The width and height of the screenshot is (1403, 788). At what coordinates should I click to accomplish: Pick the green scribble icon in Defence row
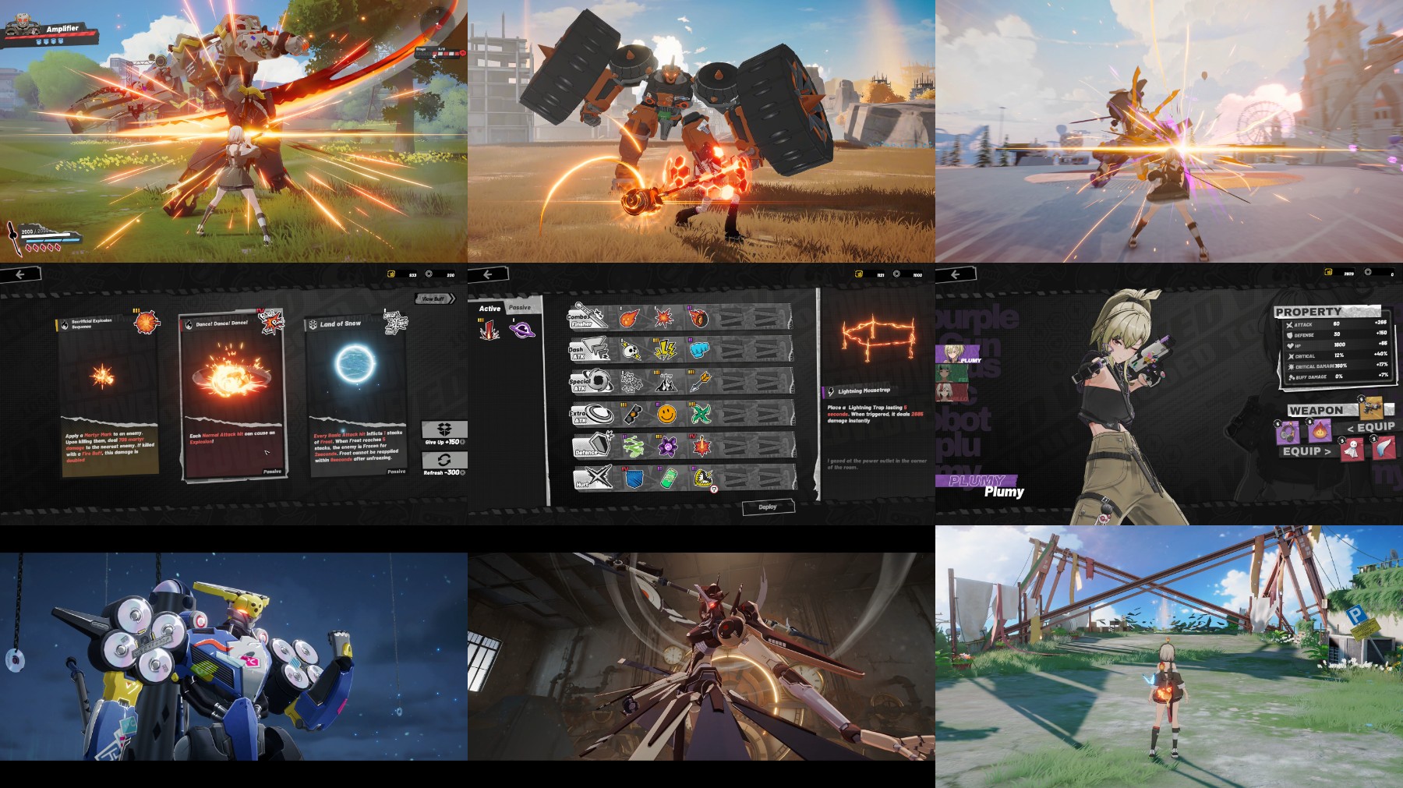(x=633, y=446)
